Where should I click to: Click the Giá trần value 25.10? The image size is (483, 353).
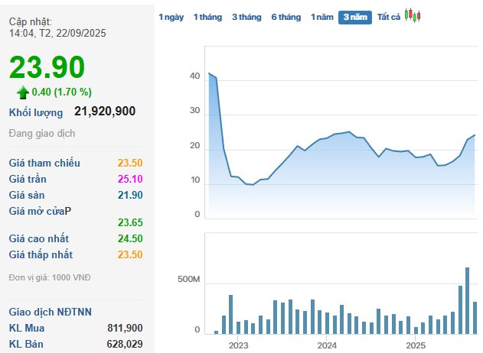(130, 179)
